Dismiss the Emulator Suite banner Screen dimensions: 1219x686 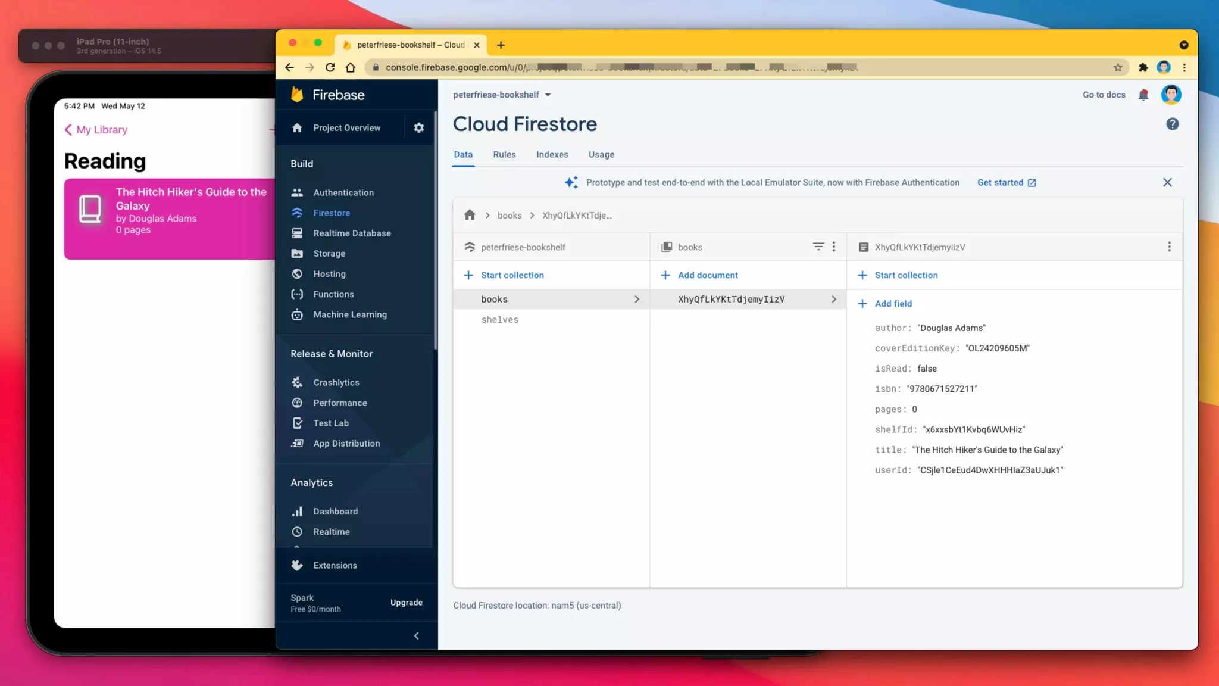tap(1167, 182)
